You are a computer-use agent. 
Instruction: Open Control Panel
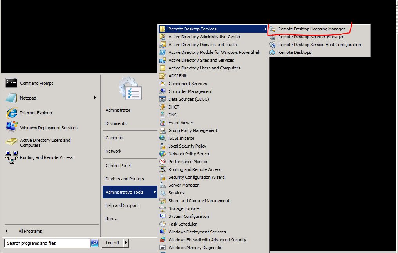click(x=118, y=166)
